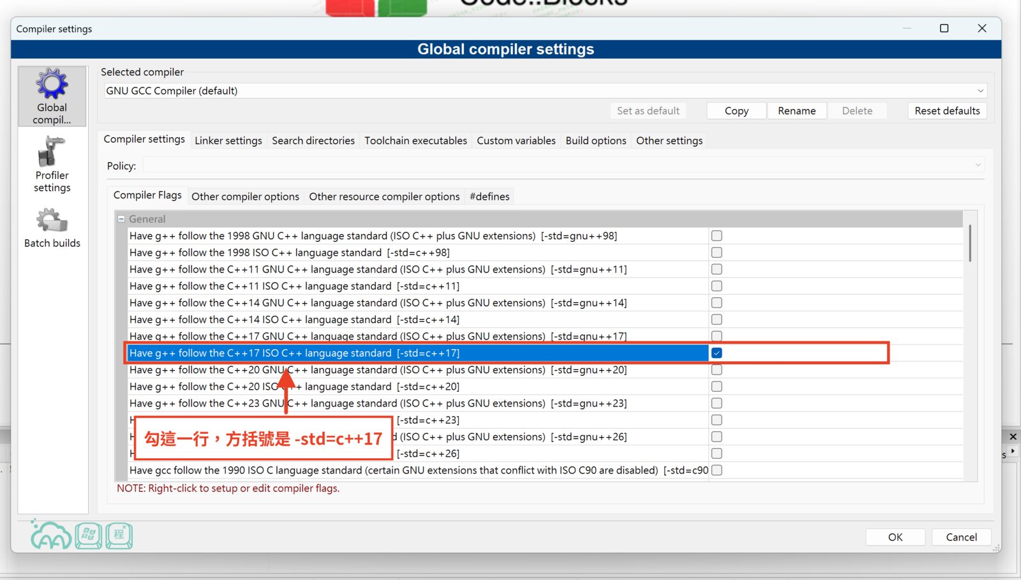The width and height of the screenshot is (1021, 580).
Task: Enable the -std=gnu++17 checkbox
Action: click(717, 336)
